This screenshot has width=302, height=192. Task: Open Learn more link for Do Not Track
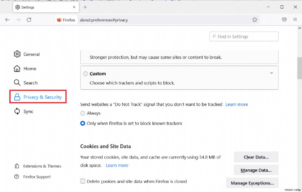point(237,104)
